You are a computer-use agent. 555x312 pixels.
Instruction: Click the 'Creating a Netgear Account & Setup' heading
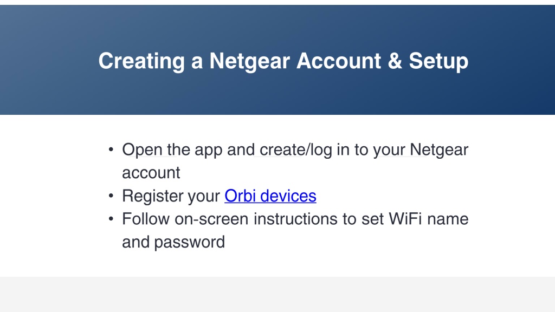[283, 61]
